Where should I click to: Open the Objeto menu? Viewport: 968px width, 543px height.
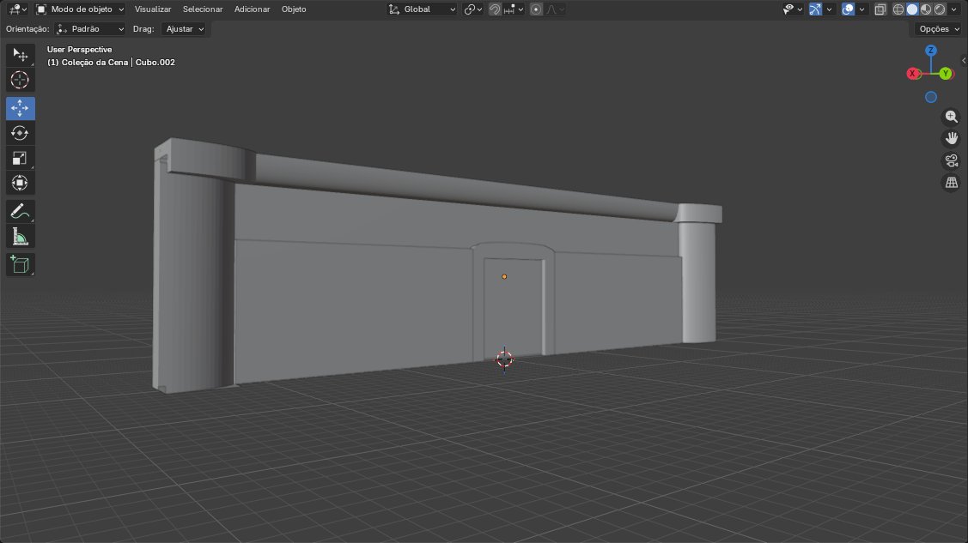tap(294, 9)
